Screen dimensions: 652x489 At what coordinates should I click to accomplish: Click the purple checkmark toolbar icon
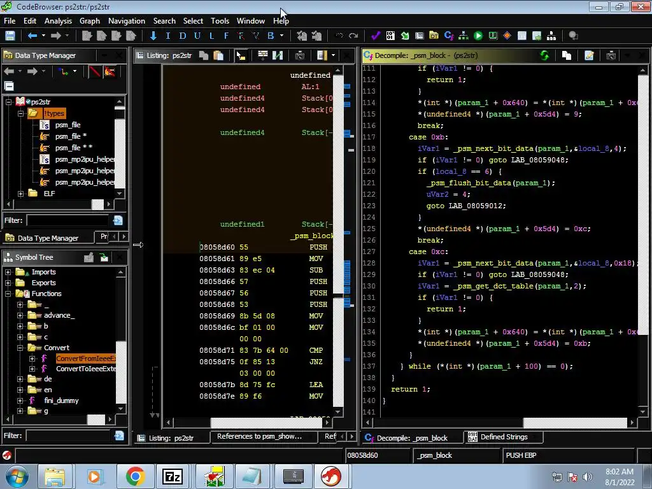(x=376, y=36)
